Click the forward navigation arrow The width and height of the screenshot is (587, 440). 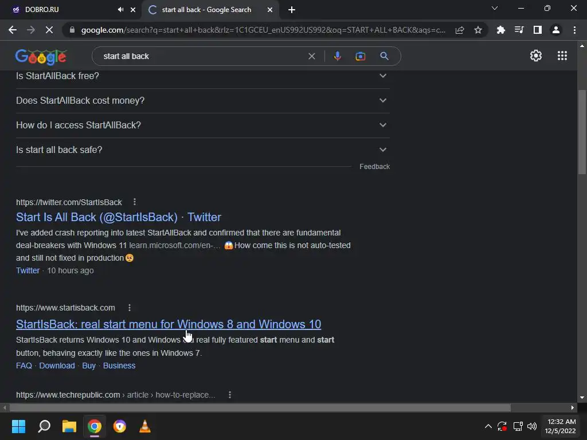point(31,30)
